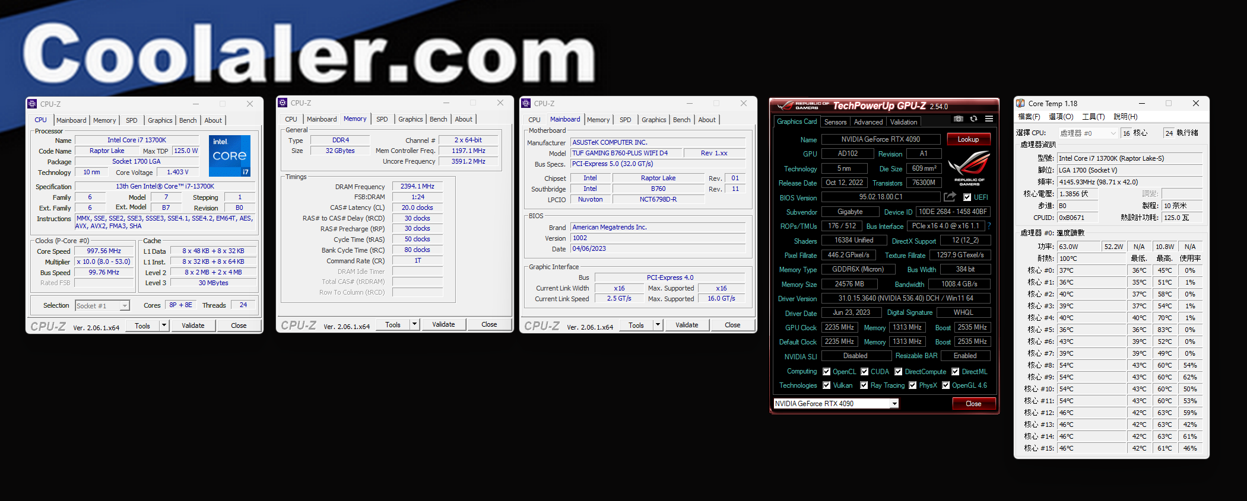This screenshot has height=501, width=1247.
Task: Toggle the PhysX checkbox
Action: tap(913, 385)
